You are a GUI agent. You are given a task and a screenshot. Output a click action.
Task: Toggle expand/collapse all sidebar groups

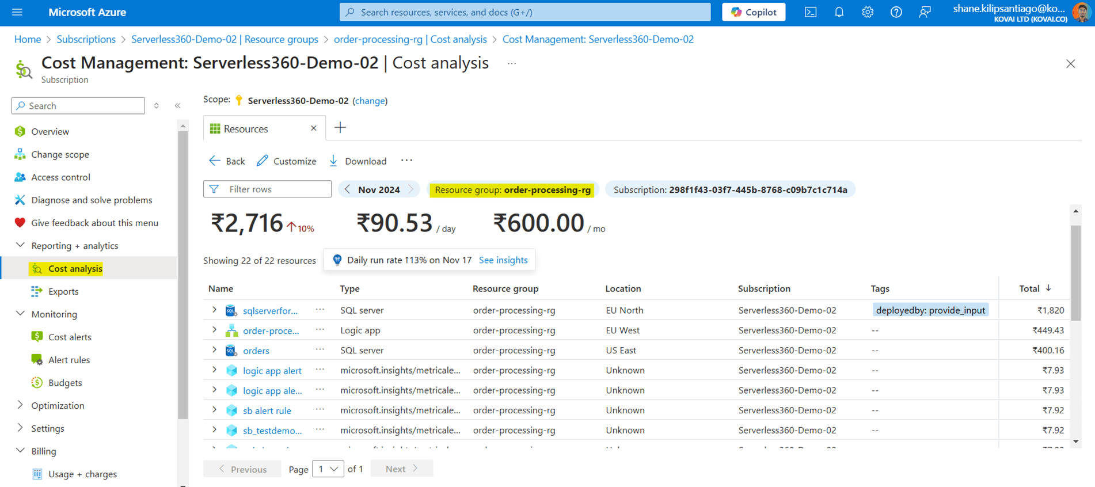pos(157,106)
